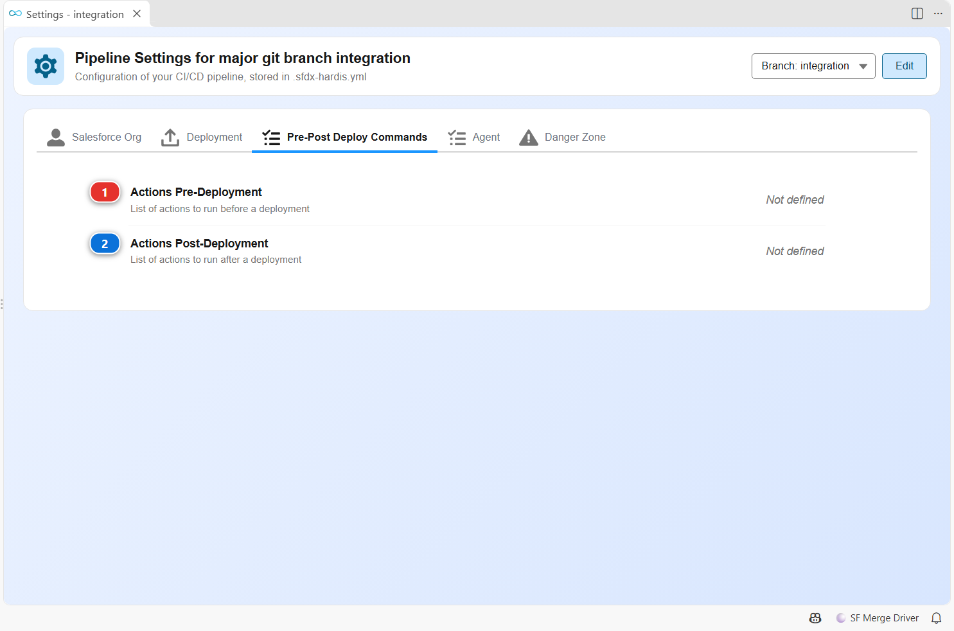Select the Pre-Post Deploy Commands tab
954x631 pixels.
344,138
